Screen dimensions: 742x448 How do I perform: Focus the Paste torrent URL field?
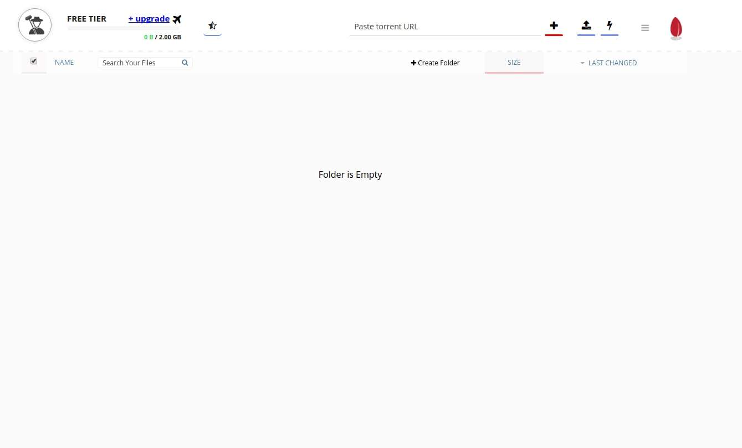pos(445,27)
